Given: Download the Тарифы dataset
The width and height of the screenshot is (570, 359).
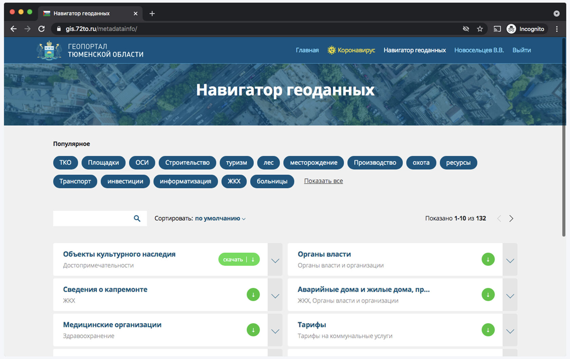Looking at the screenshot, I should point(488,330).
